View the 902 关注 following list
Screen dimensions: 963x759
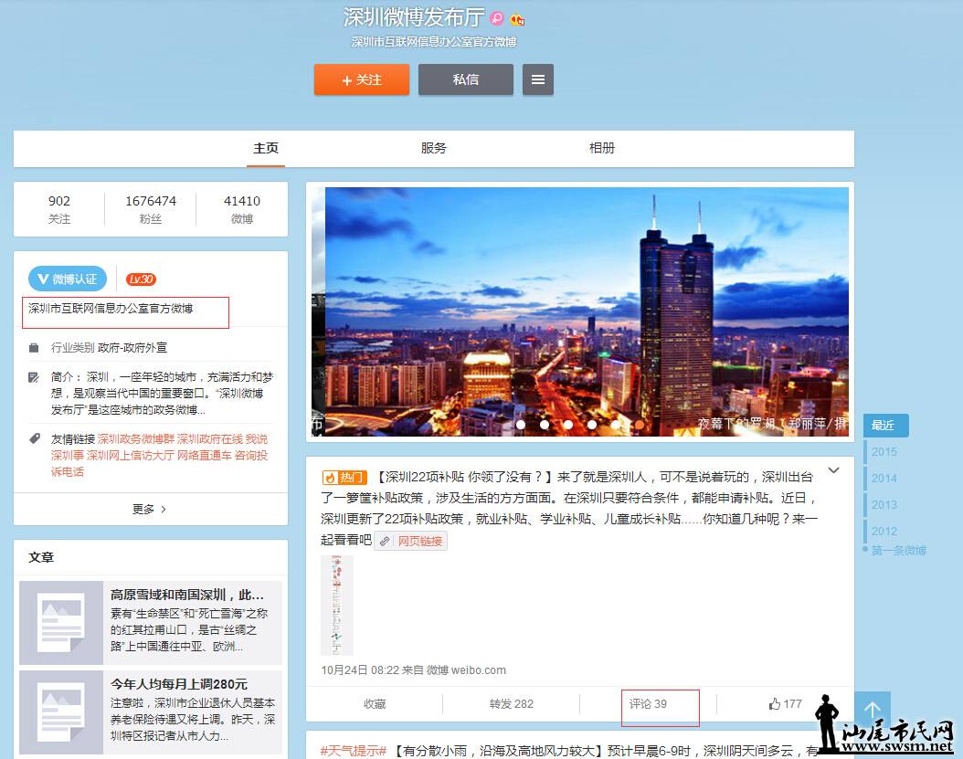click(59, 209)
